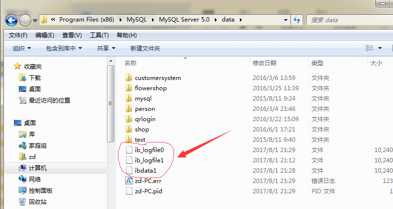Open the recent pages dropdown arrow

tap(35, 21)
